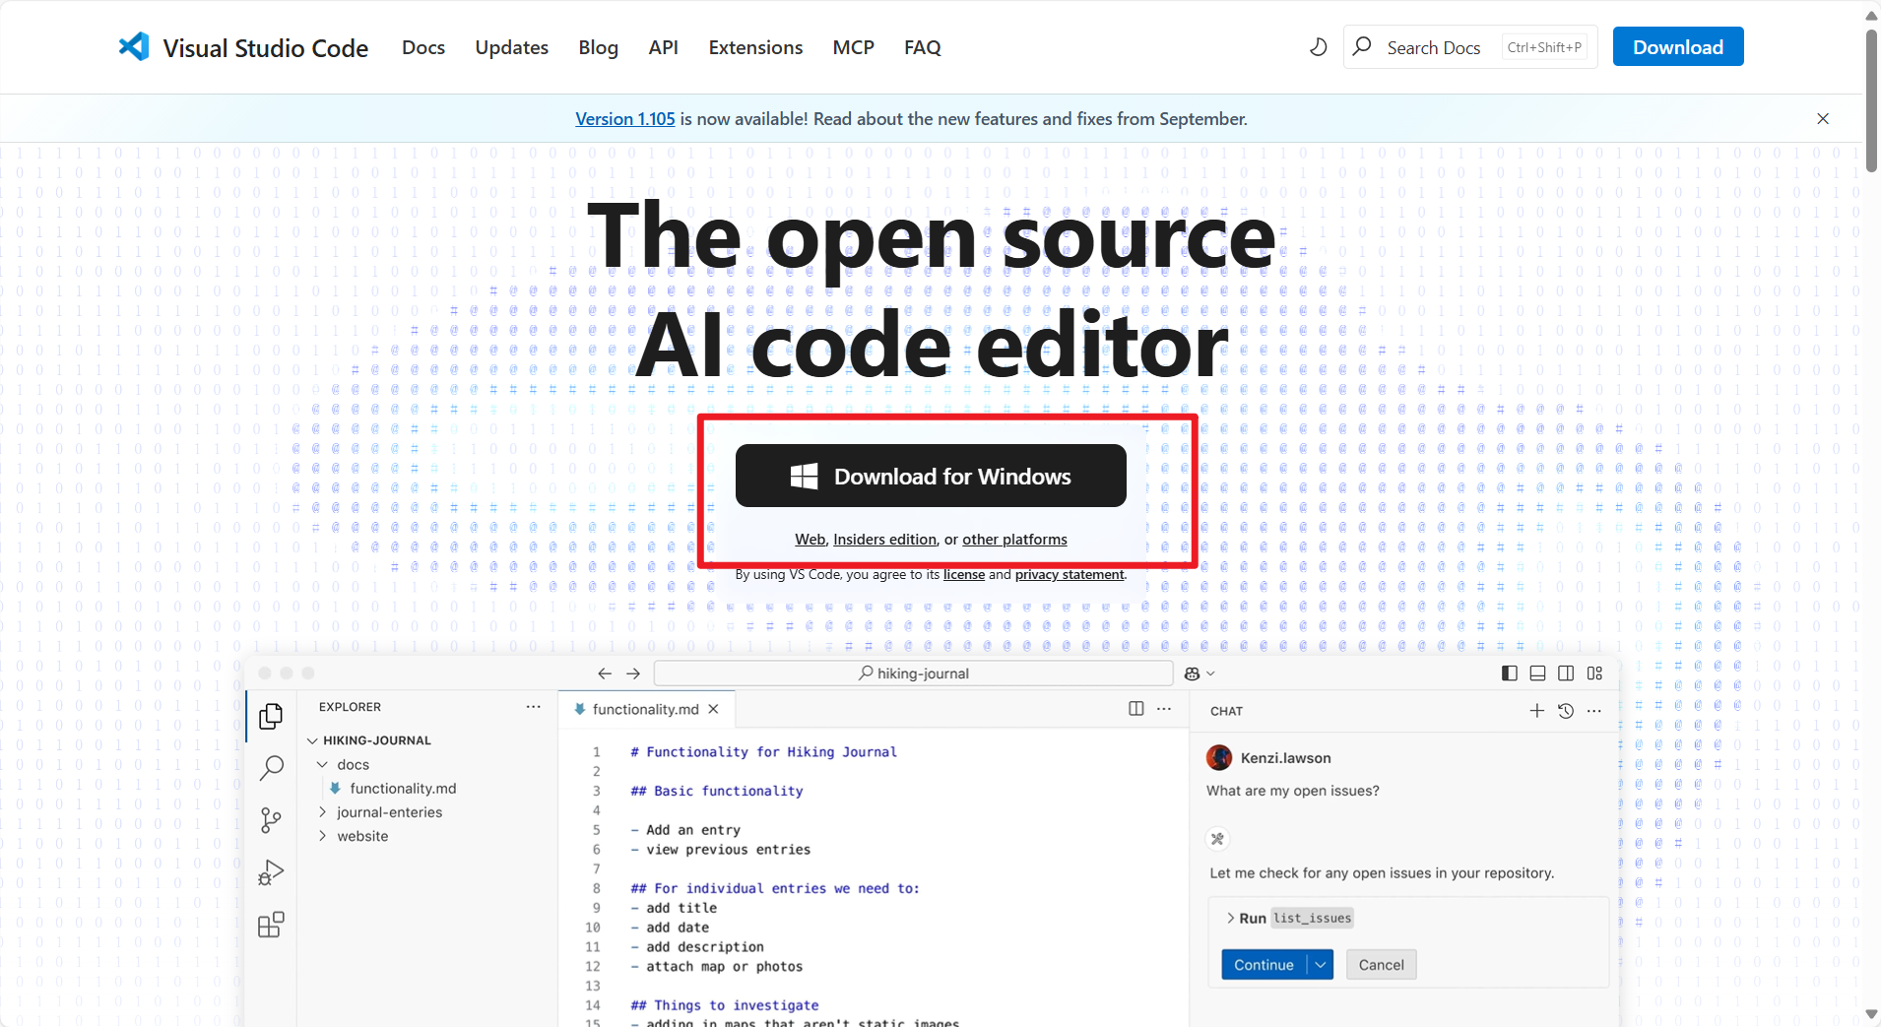Click the Continue button in chat

coord(1264,965)
